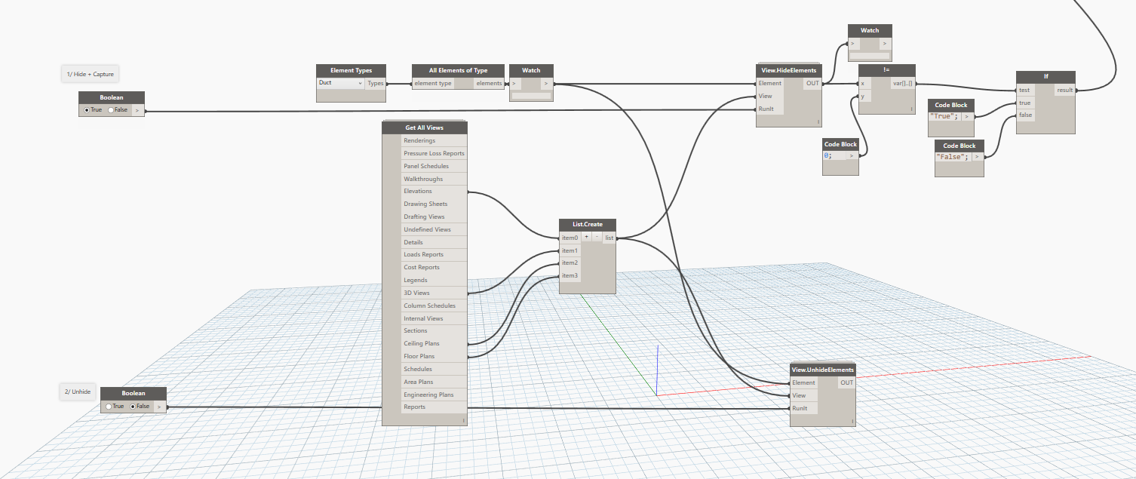Click the RunIt input on View.UnhideElements
Image resolution: width=1136 pixels, height=479 pixels.
(800, 408)
